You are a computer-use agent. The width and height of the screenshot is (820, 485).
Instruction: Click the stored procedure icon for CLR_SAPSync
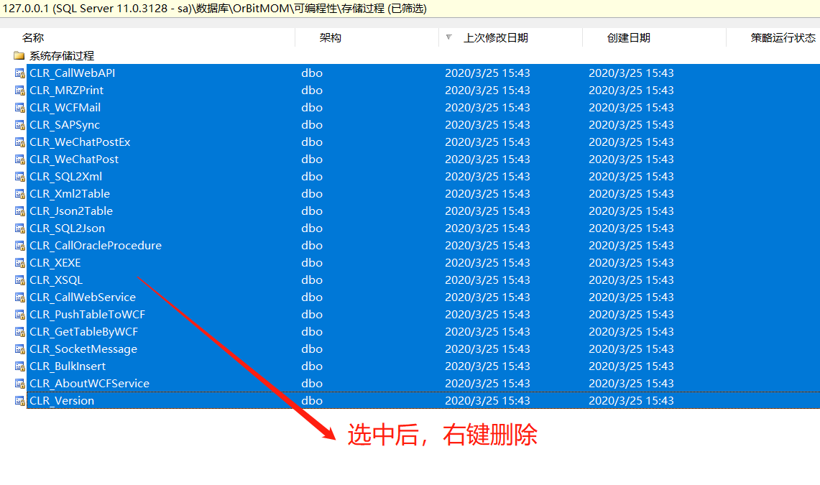tap(20, 125)
